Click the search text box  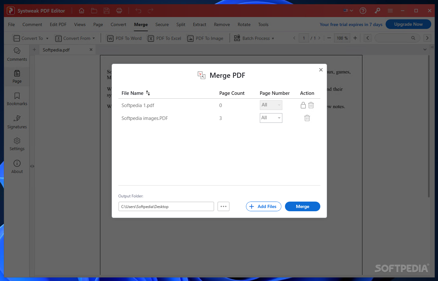pos(397,38)
